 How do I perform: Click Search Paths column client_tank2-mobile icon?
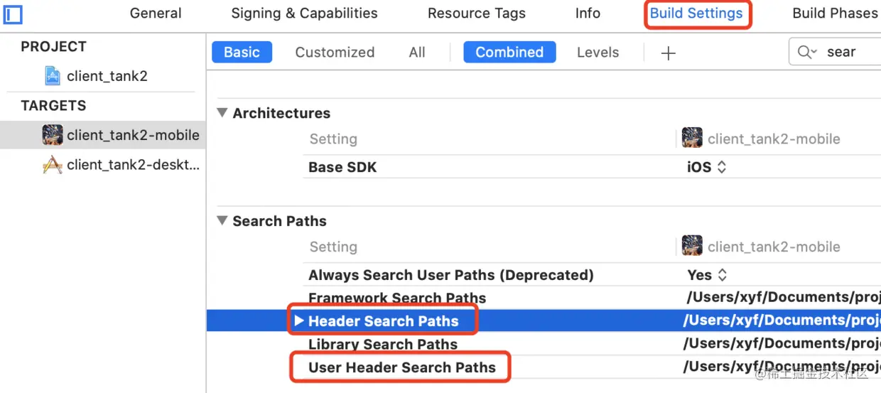pos(691,247)
